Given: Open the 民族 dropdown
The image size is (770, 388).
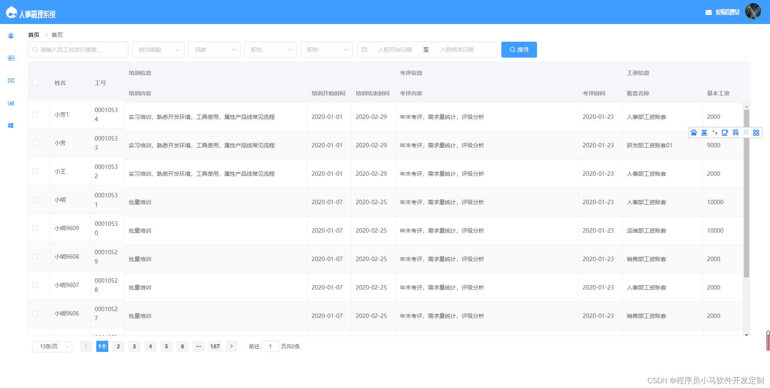Looking at the screenshot, I should 215,50.
